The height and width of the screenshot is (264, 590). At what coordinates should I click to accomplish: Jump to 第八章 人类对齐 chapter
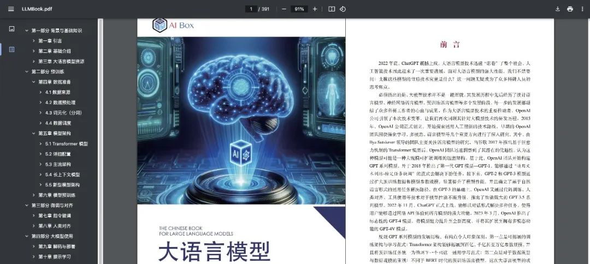click(55, 226)
